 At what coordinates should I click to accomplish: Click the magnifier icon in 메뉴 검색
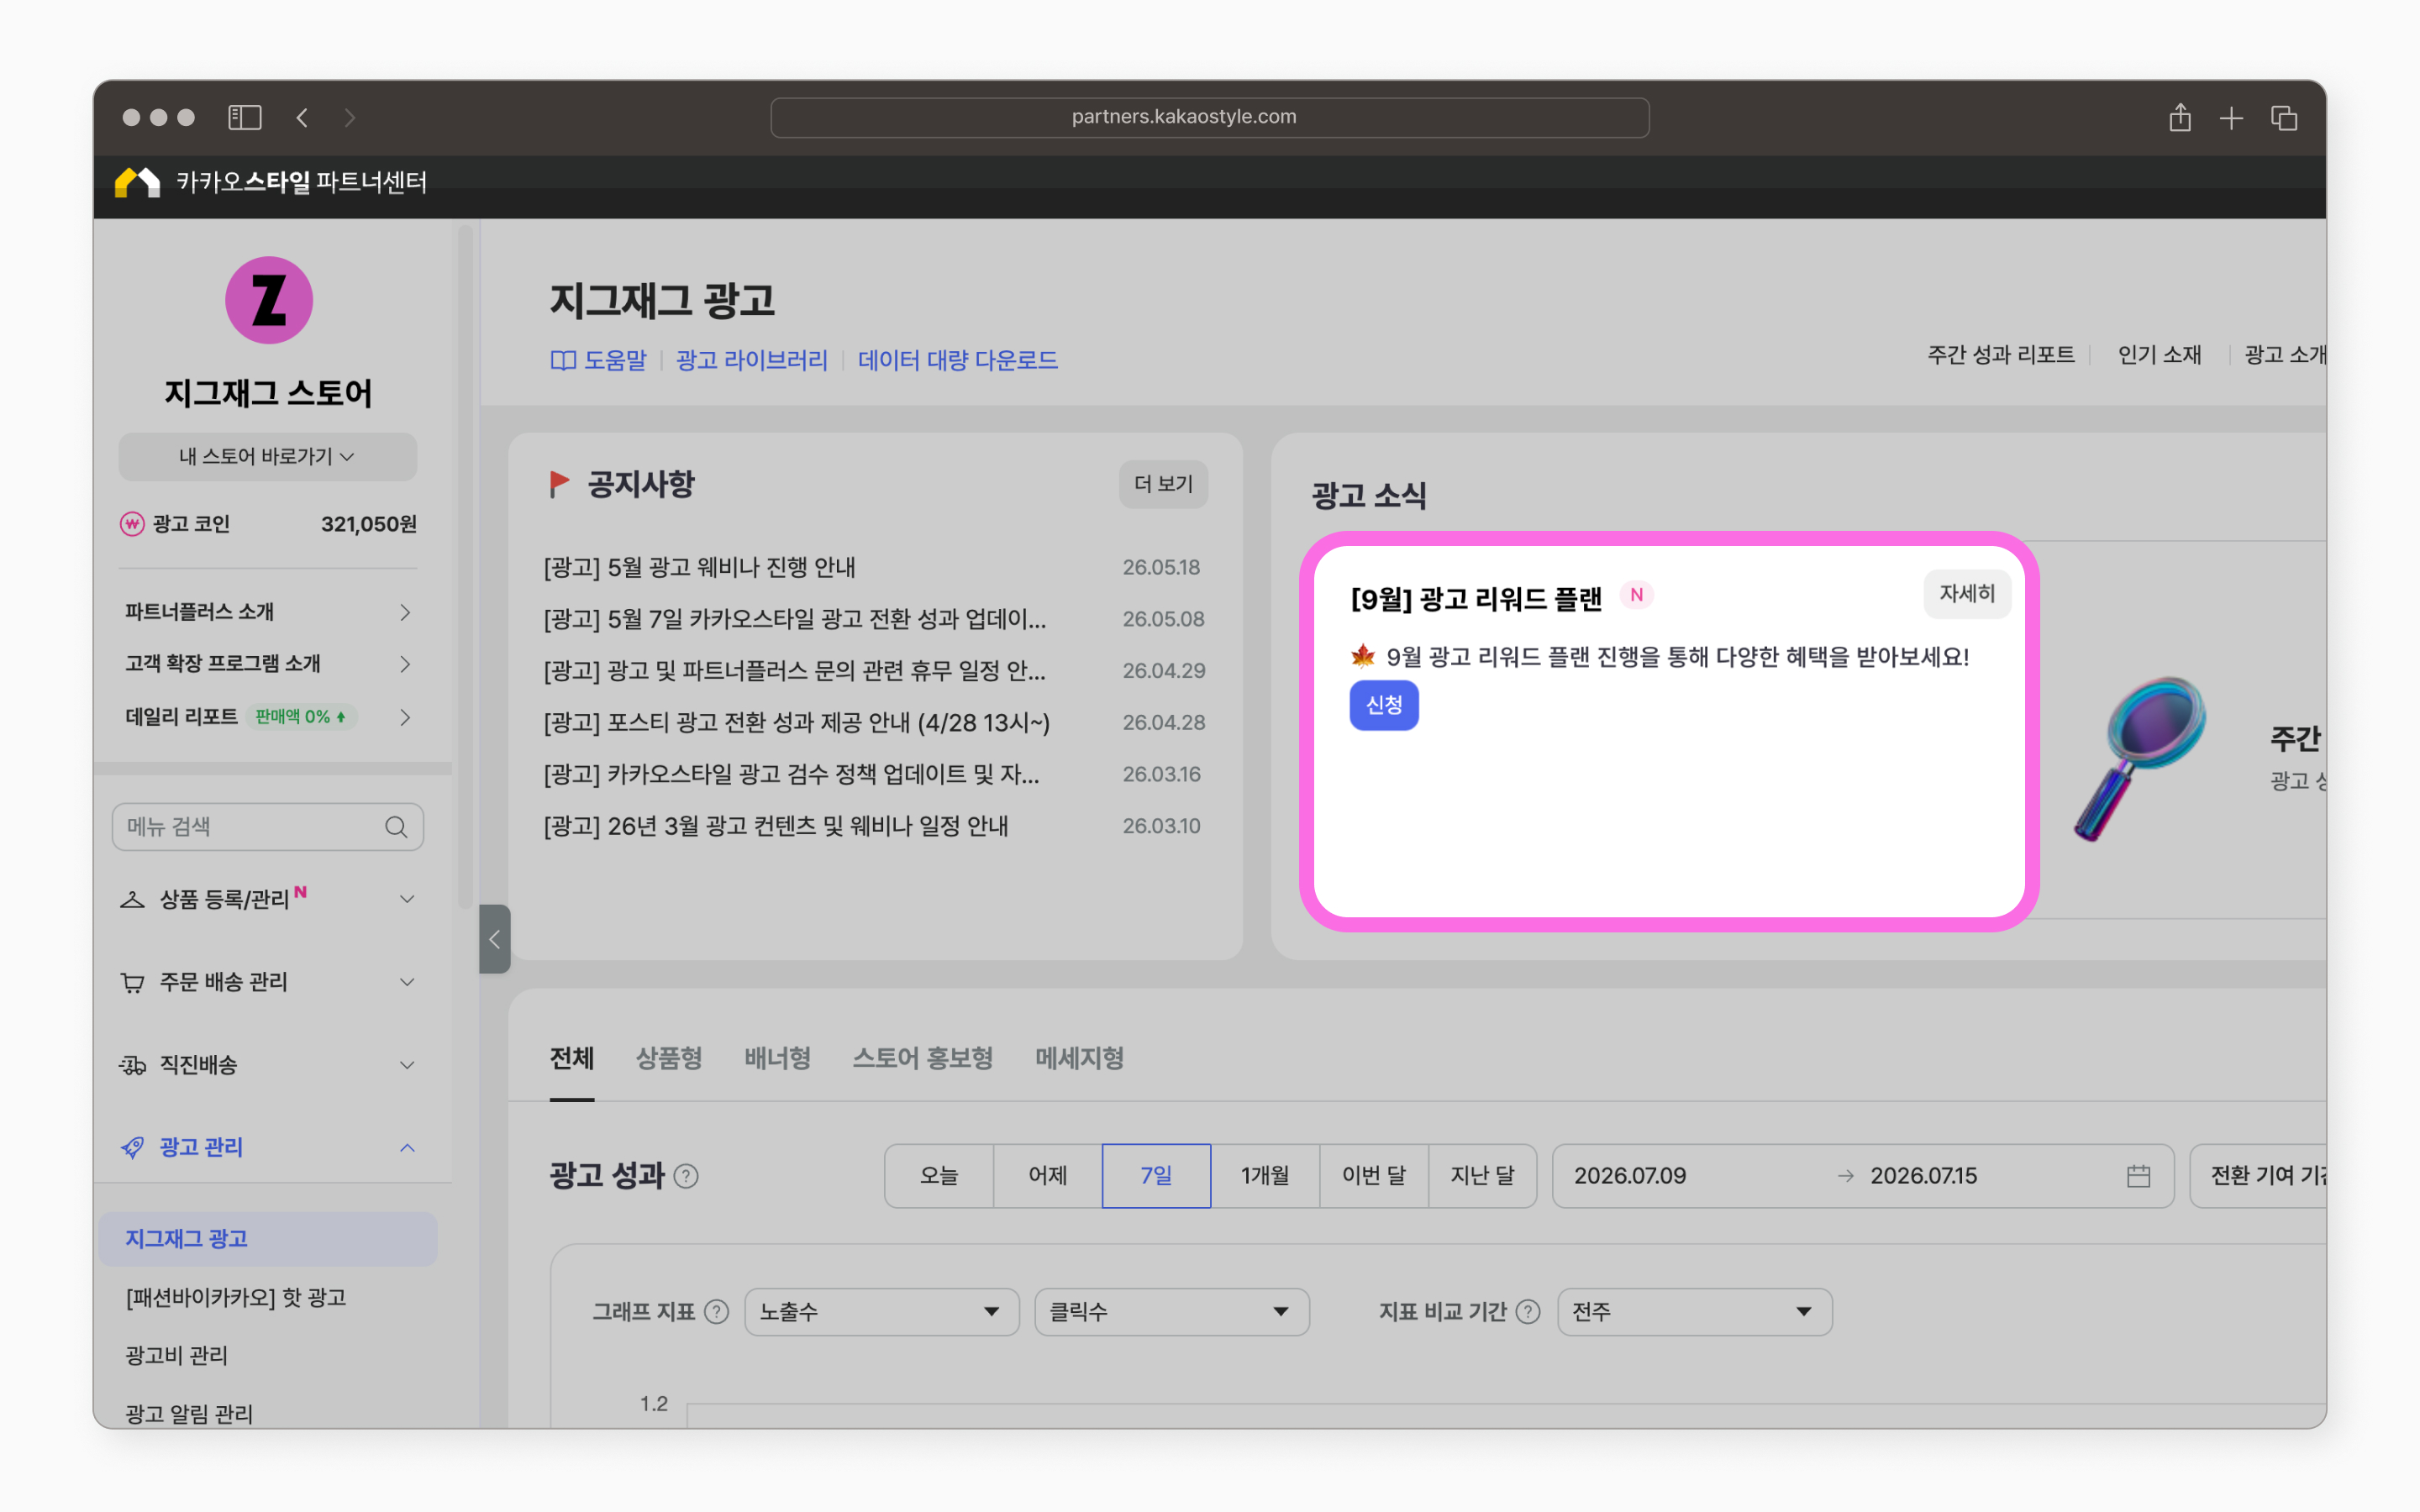click(396, 827)
